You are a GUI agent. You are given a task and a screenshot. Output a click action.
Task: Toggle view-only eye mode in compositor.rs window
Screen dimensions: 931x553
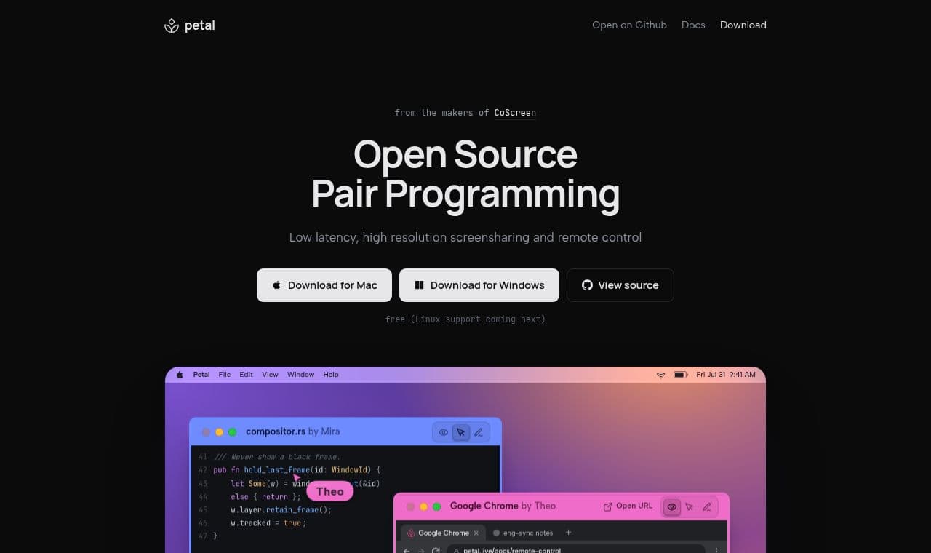[443, 432]
